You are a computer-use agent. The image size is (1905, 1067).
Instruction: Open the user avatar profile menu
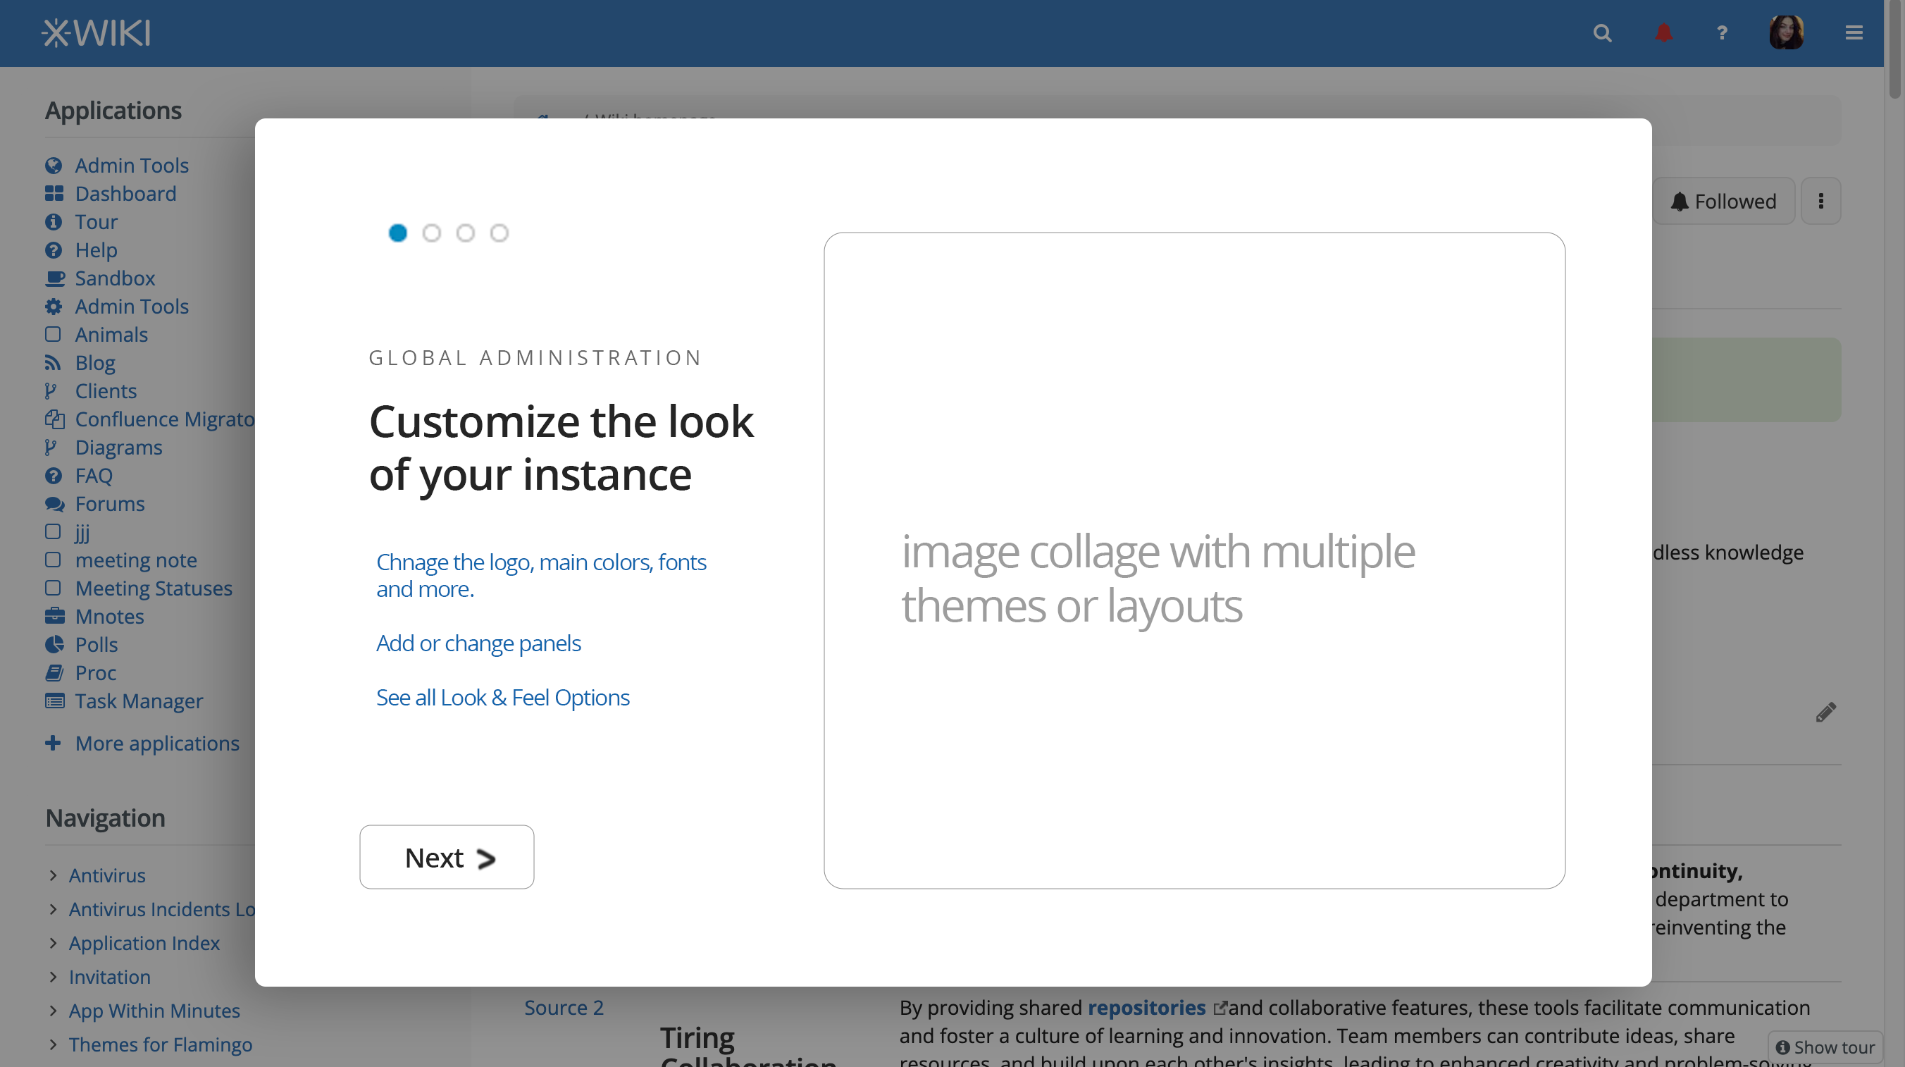click(1785, 33)
